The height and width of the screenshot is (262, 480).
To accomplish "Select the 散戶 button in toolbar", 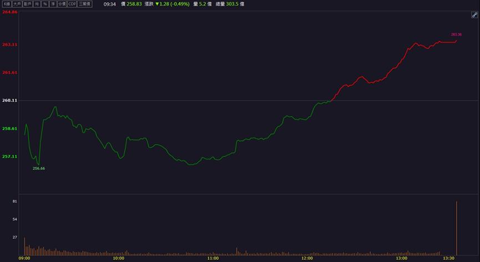I will pyautogui.click(x=28, y=4).
